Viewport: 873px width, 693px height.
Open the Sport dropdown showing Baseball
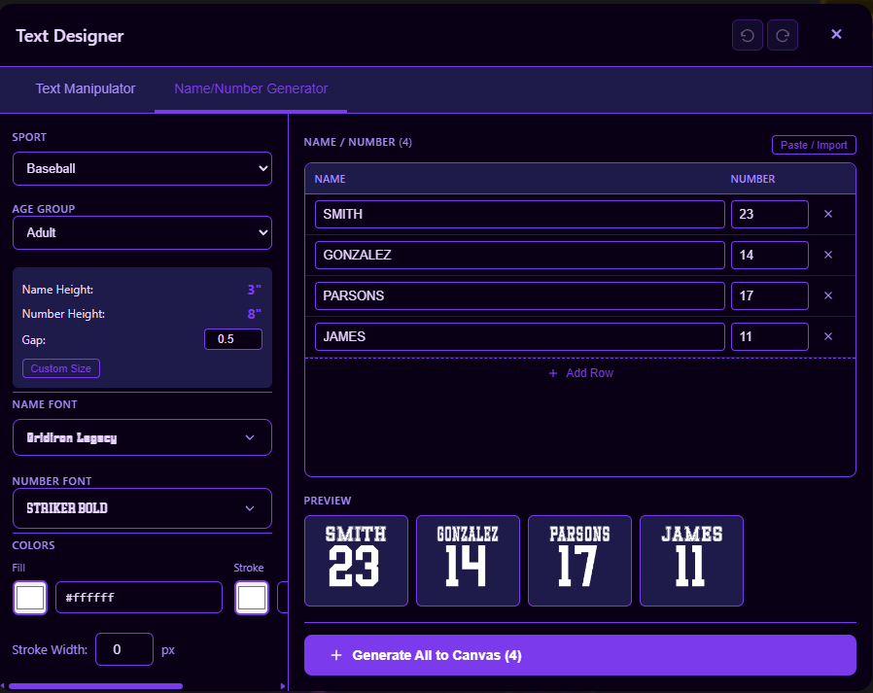pyautogui.click(x=142, y=168)
